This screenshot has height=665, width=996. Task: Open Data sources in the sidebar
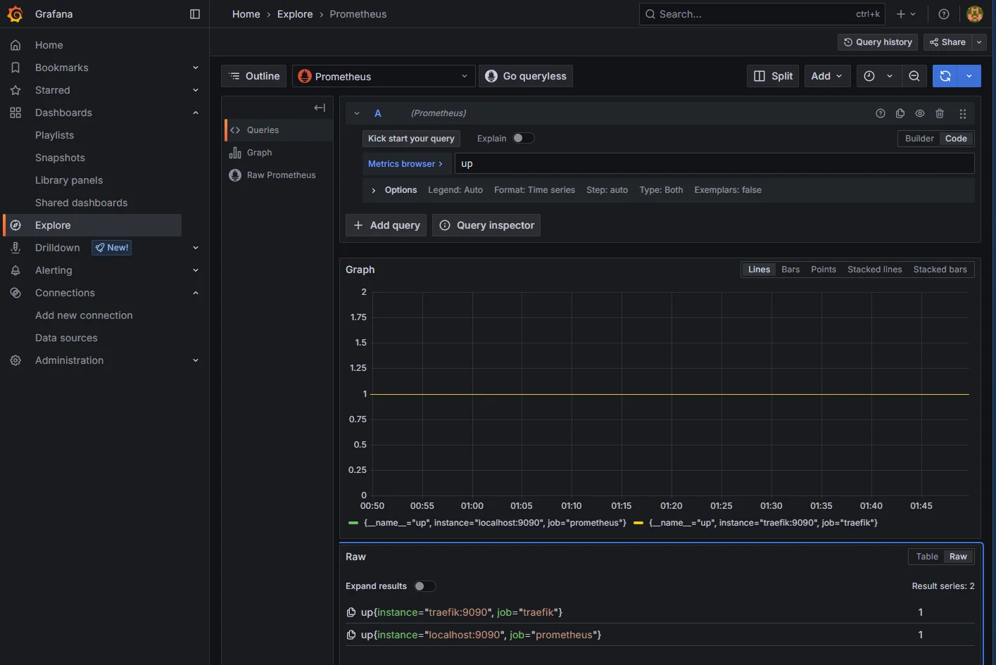[66, 338]
